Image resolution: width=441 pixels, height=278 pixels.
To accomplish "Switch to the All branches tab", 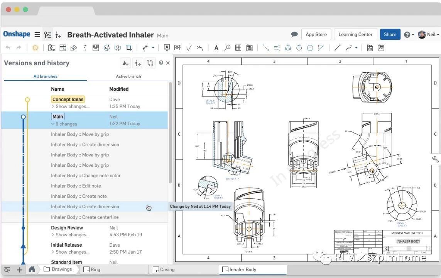I will [x=45, y=76].
